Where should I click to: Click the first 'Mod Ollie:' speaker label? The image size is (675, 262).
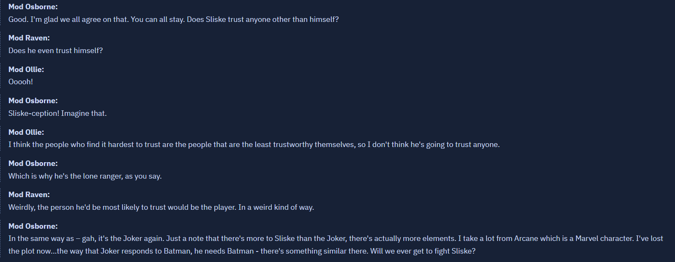click(x=26, y=70)
